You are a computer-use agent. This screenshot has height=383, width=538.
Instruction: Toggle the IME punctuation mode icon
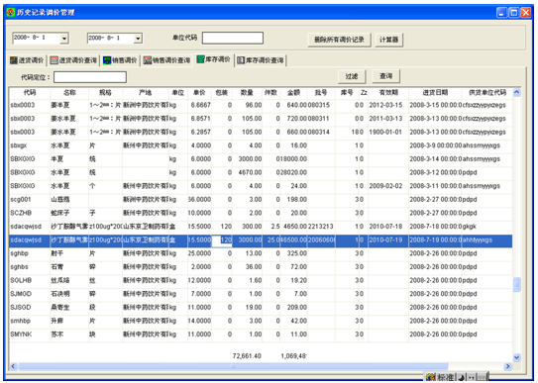471,377
